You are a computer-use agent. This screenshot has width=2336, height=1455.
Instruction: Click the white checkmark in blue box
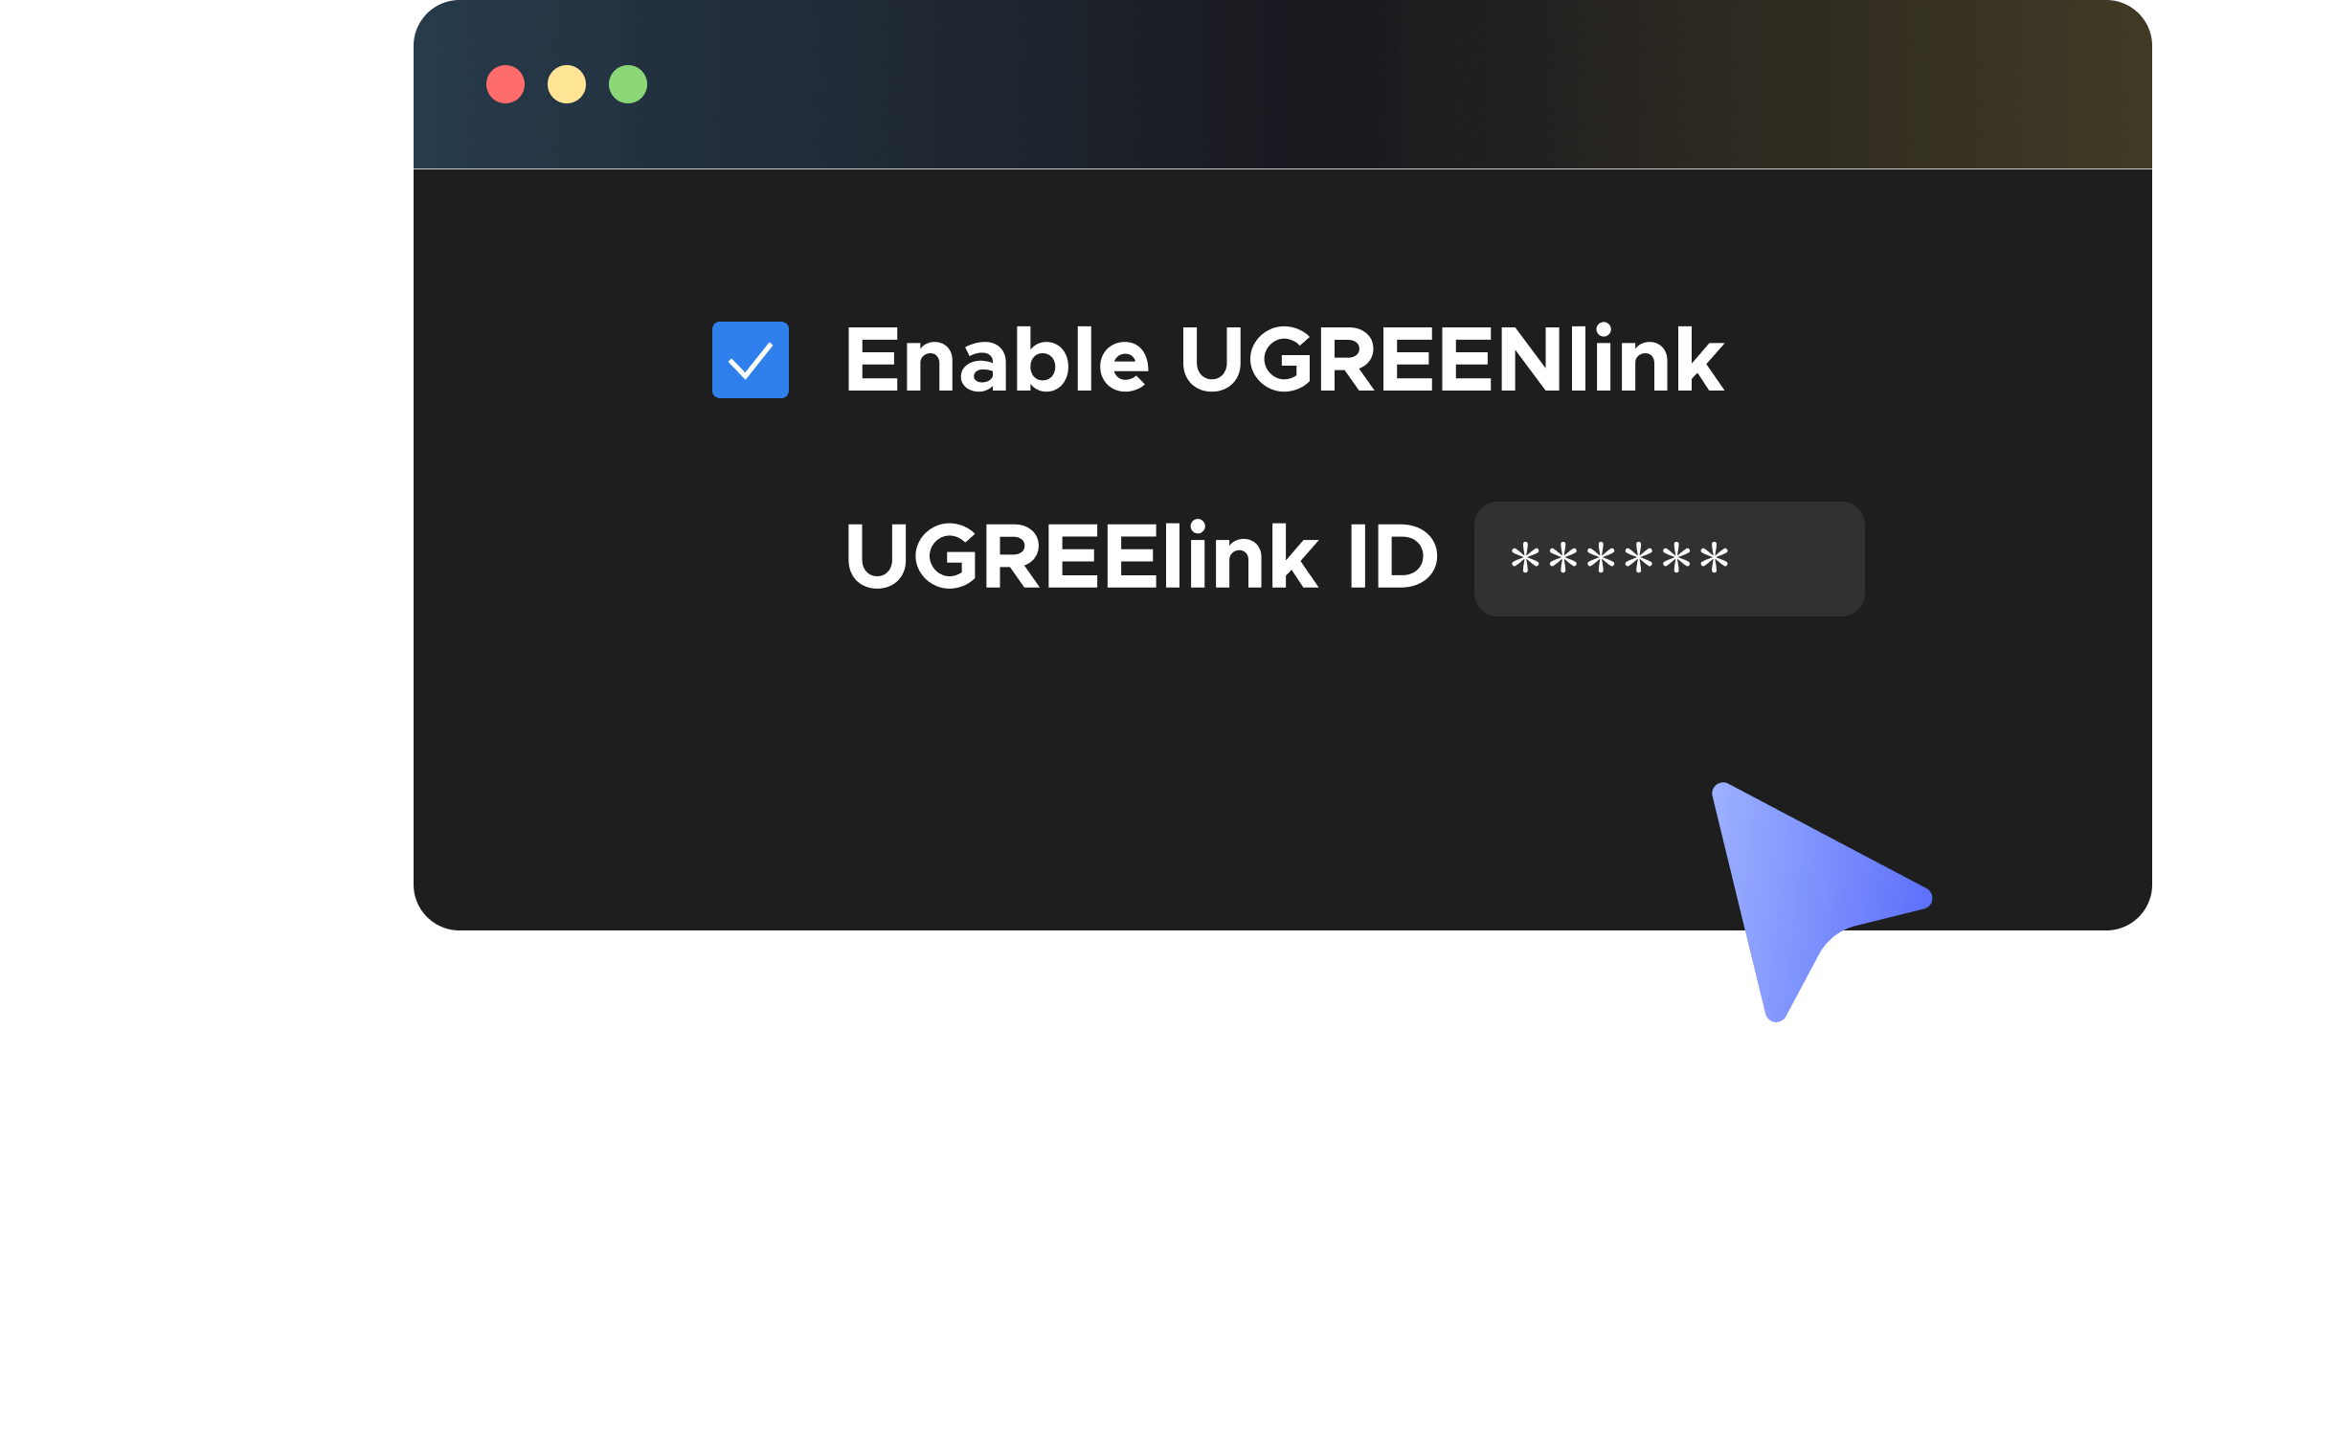(x=751, y=361)
